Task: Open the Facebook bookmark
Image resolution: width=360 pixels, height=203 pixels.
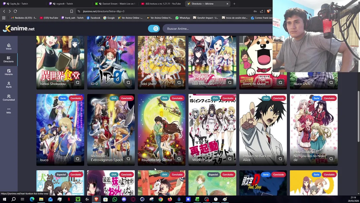Action: click(93, 18)
